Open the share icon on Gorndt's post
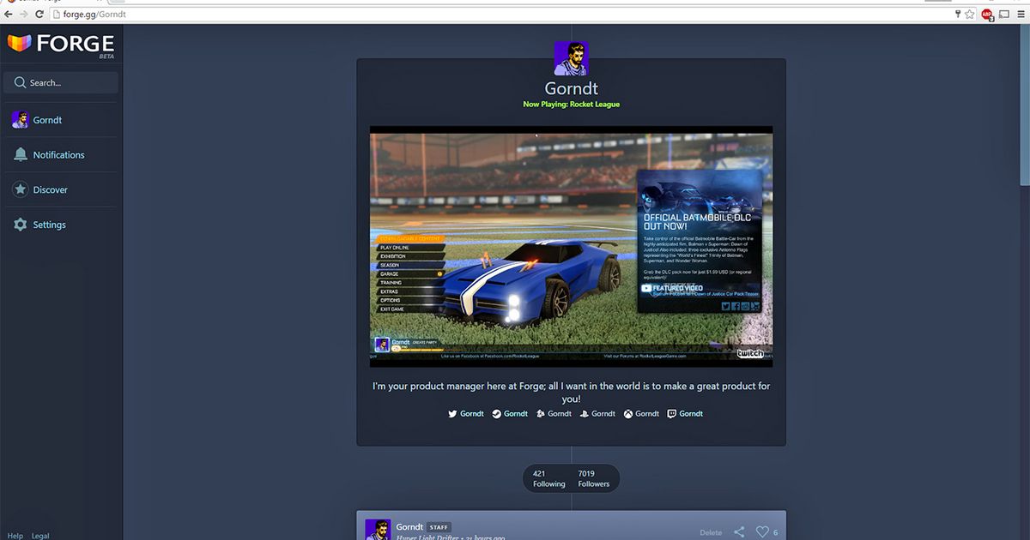The width and height of the screenshot is (1030, 540). 739,531
